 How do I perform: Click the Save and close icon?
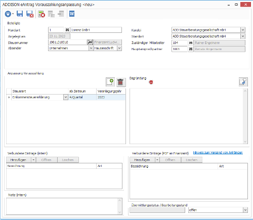point(30,14)
